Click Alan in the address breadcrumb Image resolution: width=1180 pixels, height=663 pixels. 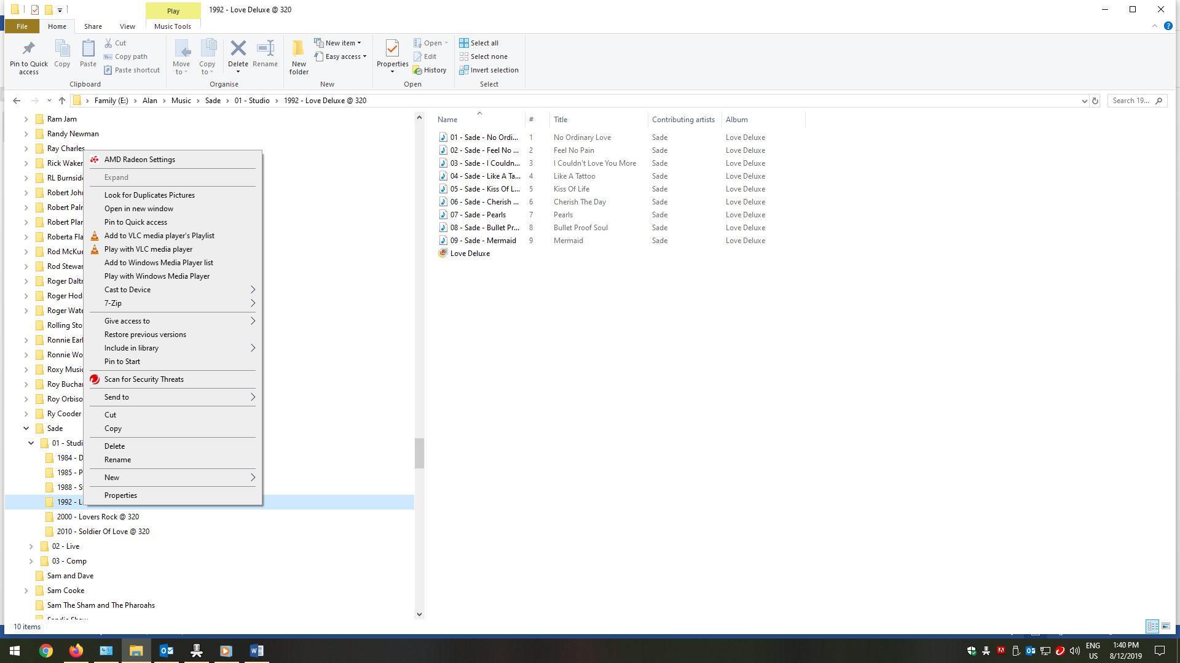[150, 101]
